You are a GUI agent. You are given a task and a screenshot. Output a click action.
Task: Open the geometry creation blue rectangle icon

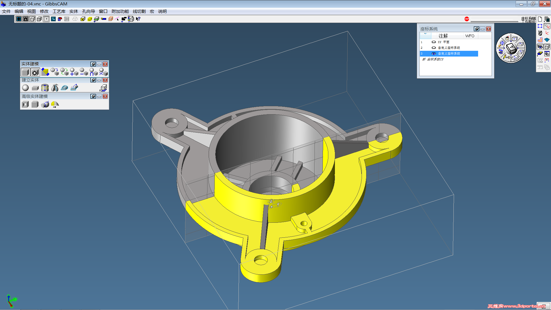[540, 26]
